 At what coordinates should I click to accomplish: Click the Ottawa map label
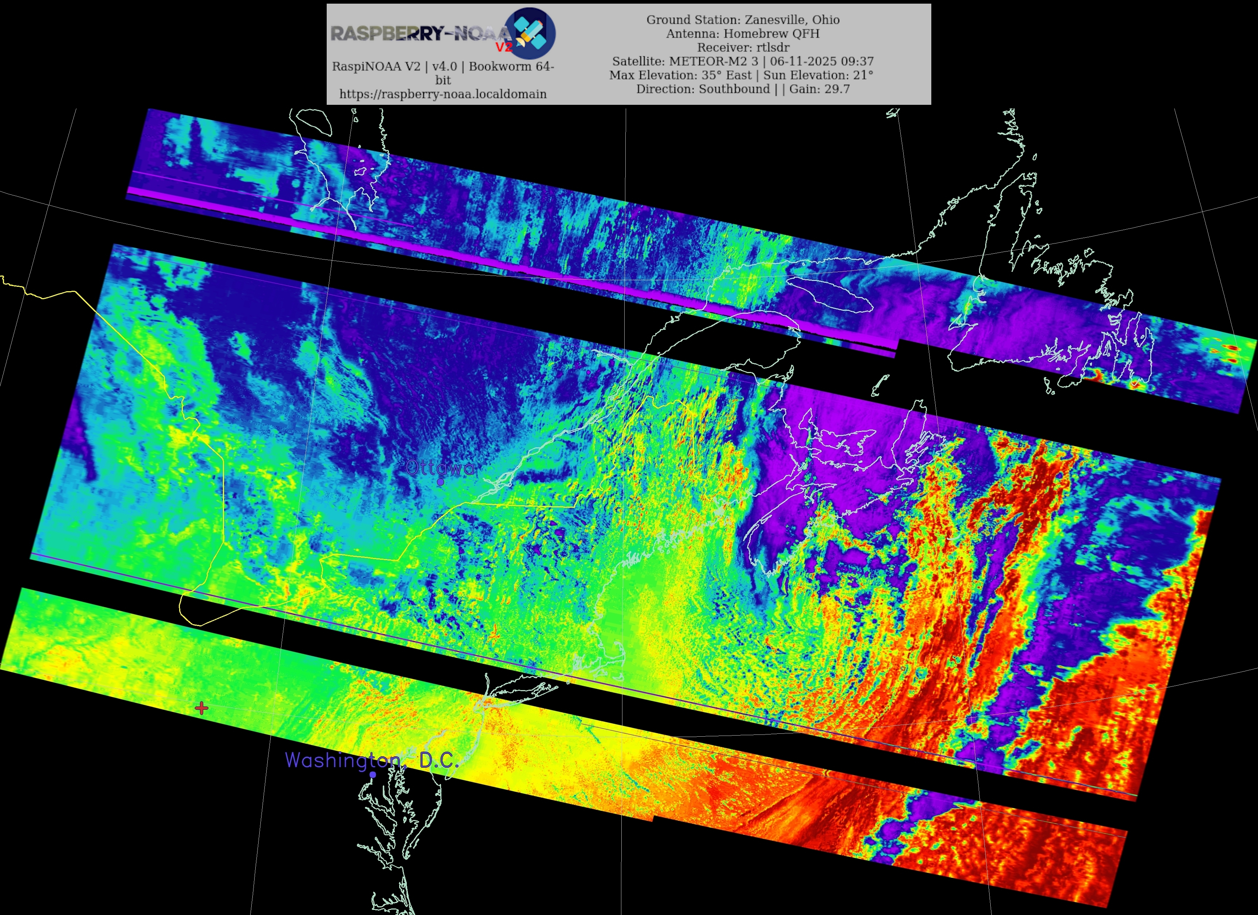click(x=440, y=468)
